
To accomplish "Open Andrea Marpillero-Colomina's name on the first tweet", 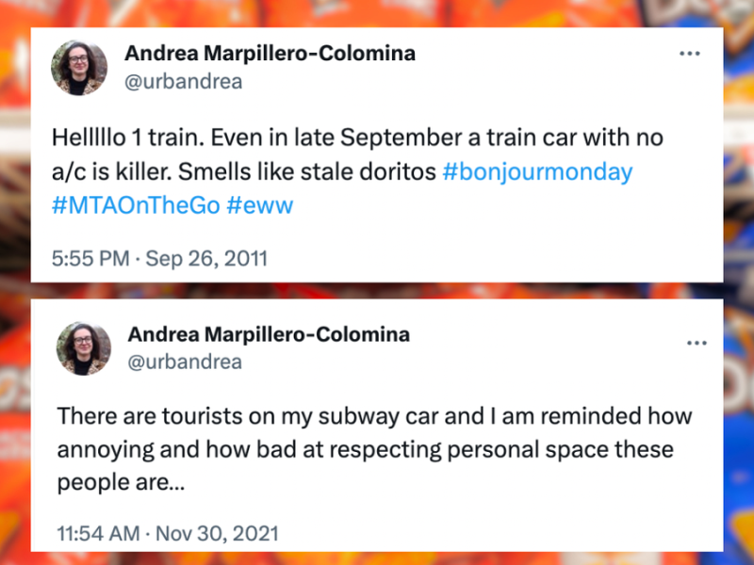I will click(270, 54).
